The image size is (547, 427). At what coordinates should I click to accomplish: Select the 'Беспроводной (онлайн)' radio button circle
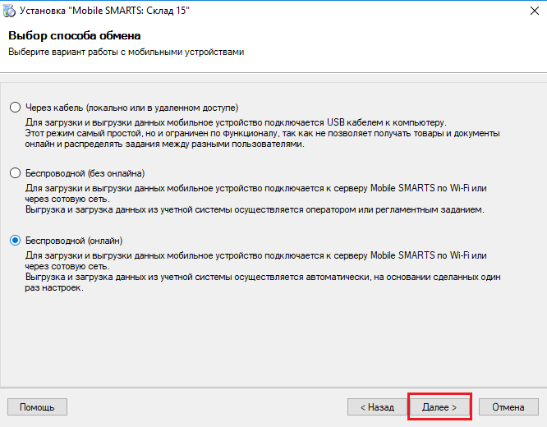[x=15, y=241]
